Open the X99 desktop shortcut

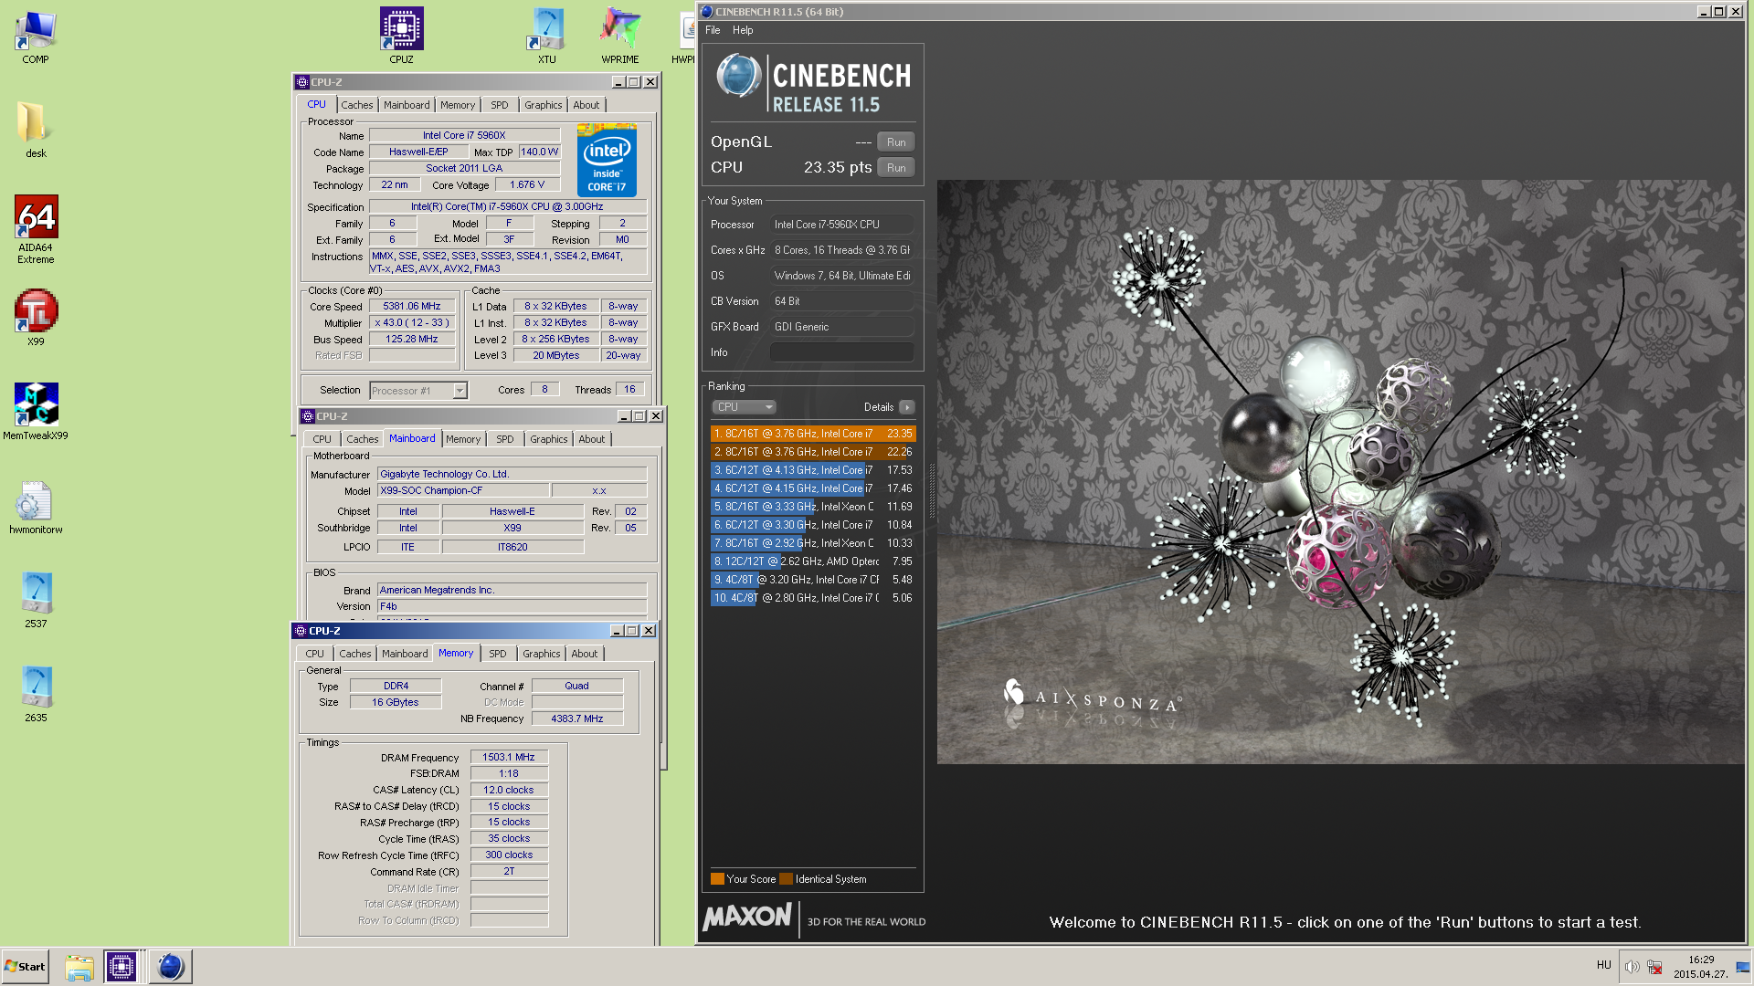(36, 318)
